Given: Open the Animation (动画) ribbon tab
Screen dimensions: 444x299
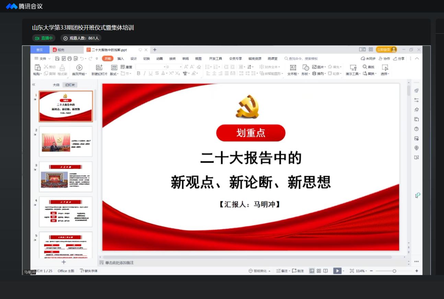Looking at the screenshot, I should coord(160,59).
